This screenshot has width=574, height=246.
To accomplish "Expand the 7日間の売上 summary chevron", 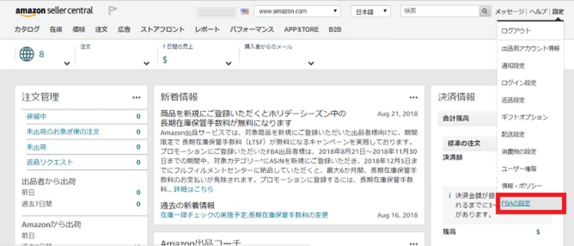I will click(228, 64).
